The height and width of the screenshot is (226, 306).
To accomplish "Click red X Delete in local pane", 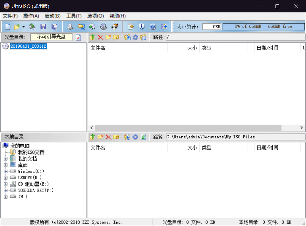I will point(108,137).
